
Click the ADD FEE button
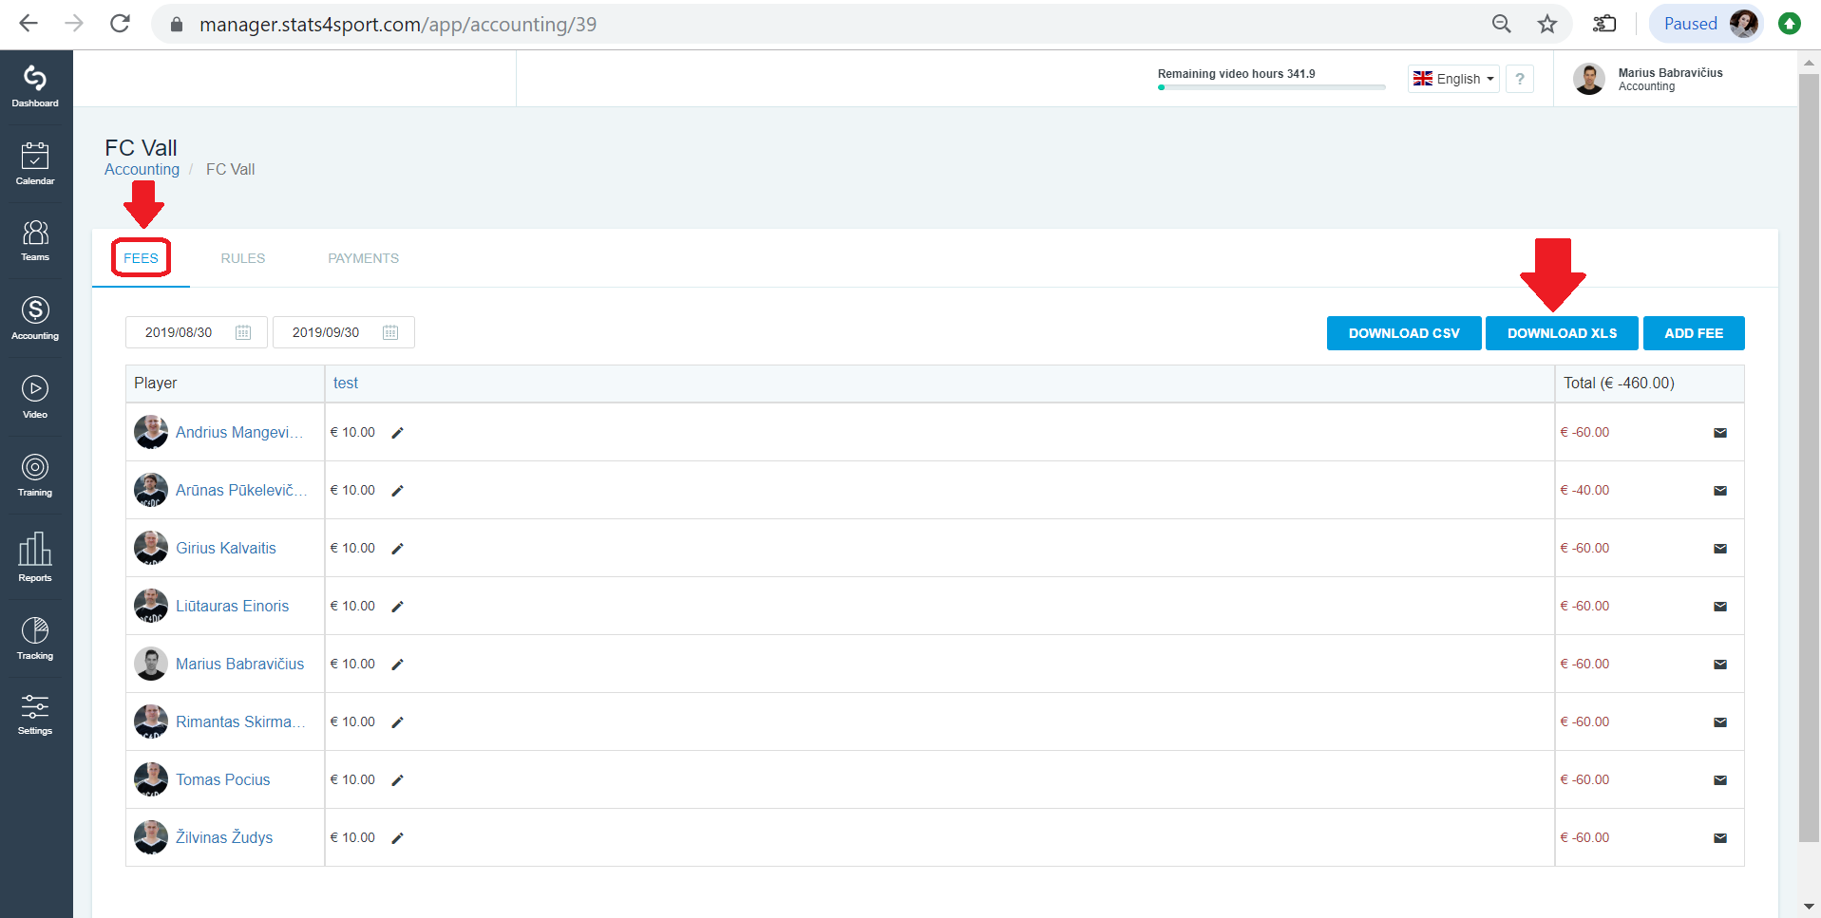click(1694, 333)
